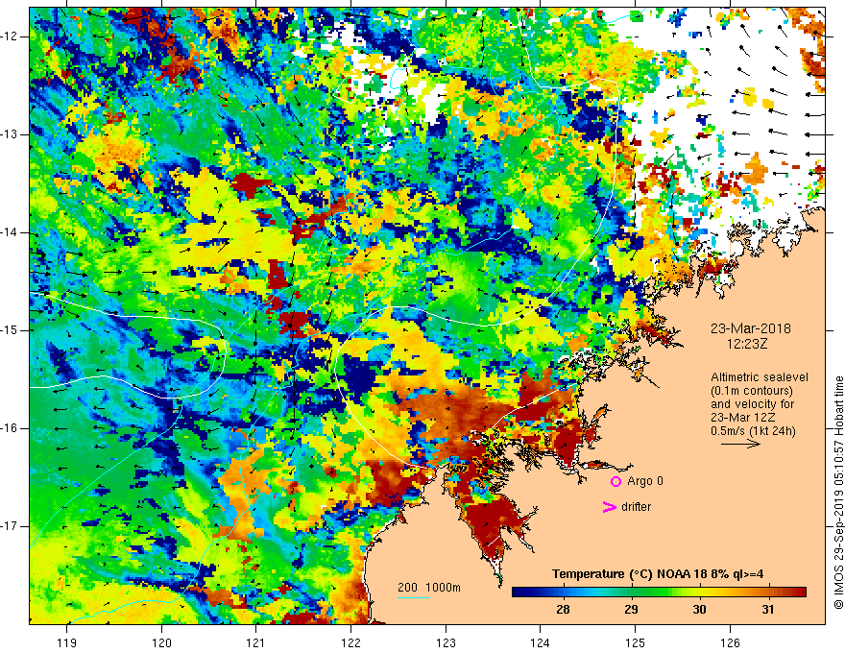Click the 'Altimetric sealevel' caption text

[760, 377]
